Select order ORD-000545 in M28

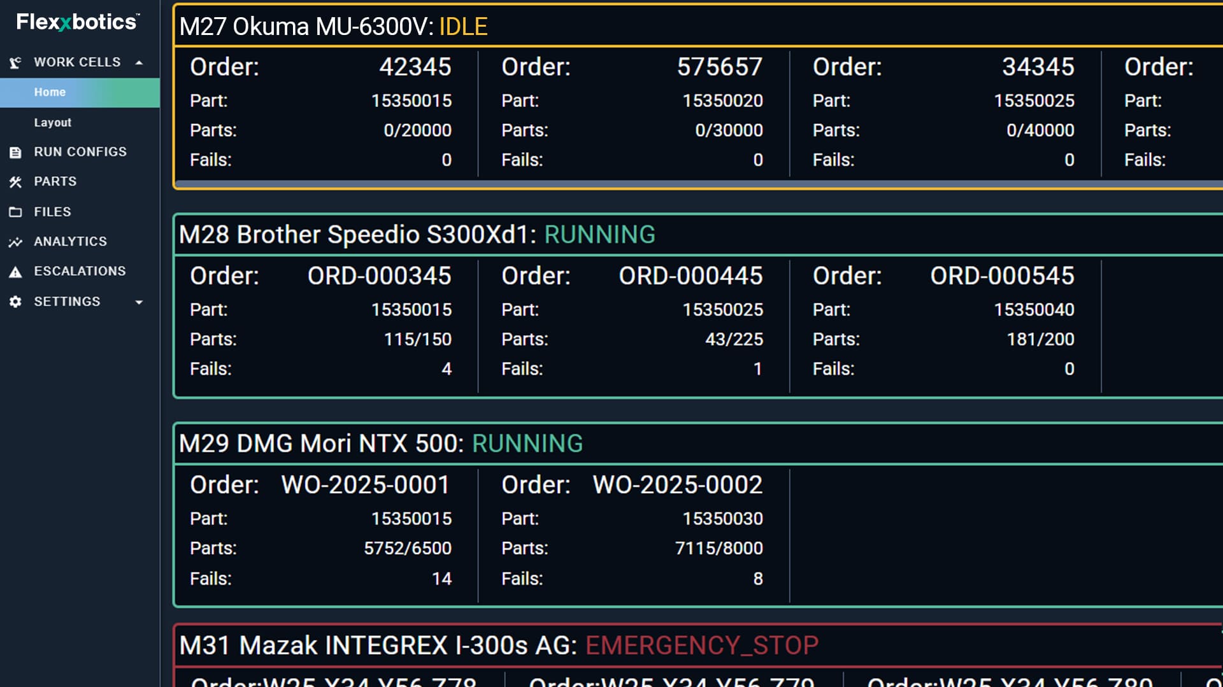pos(1003,276)
